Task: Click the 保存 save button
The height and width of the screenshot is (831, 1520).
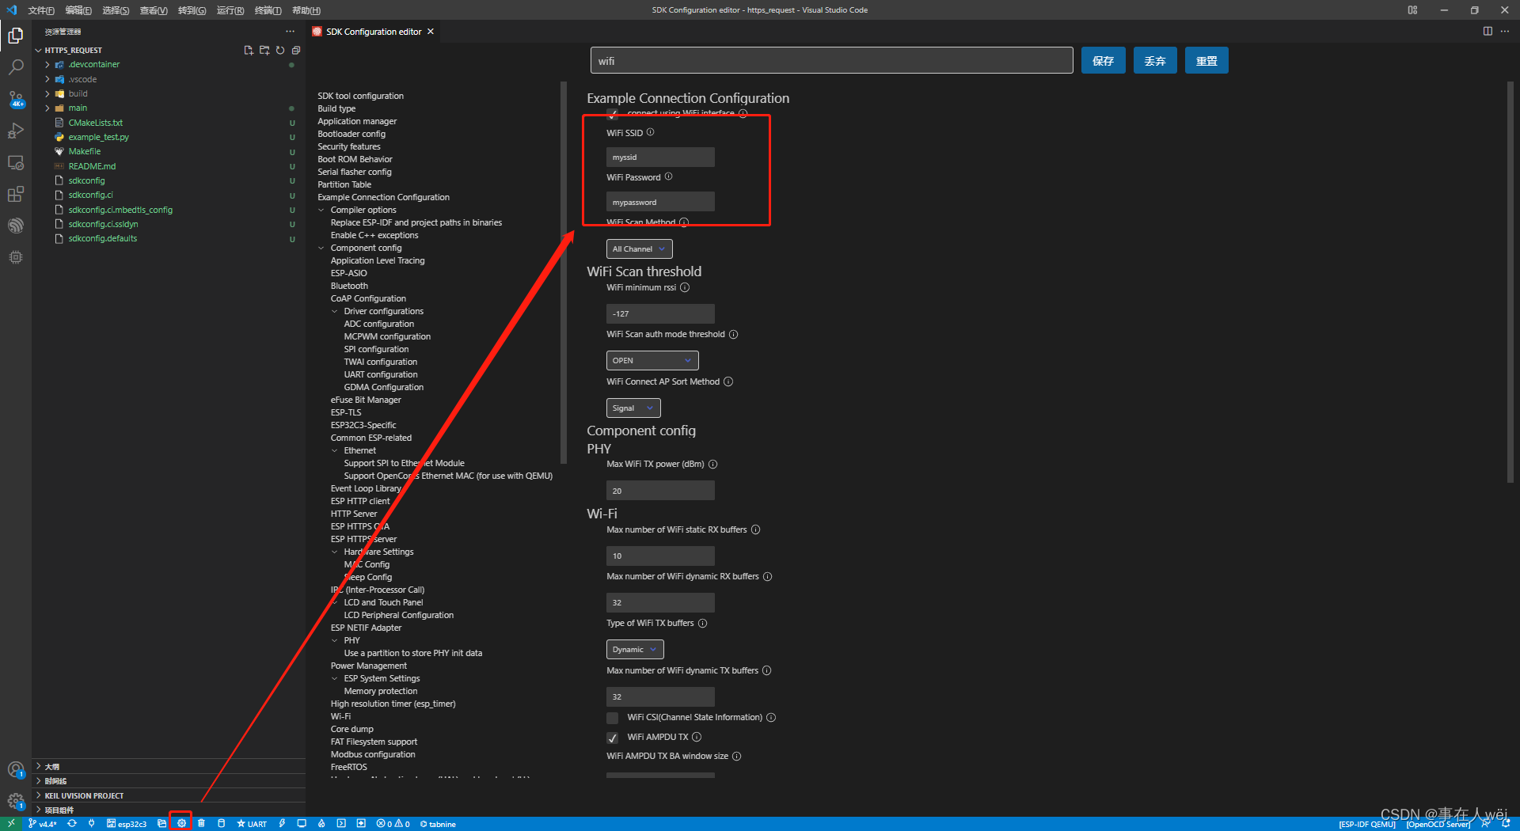Action: click(1103, 61)
